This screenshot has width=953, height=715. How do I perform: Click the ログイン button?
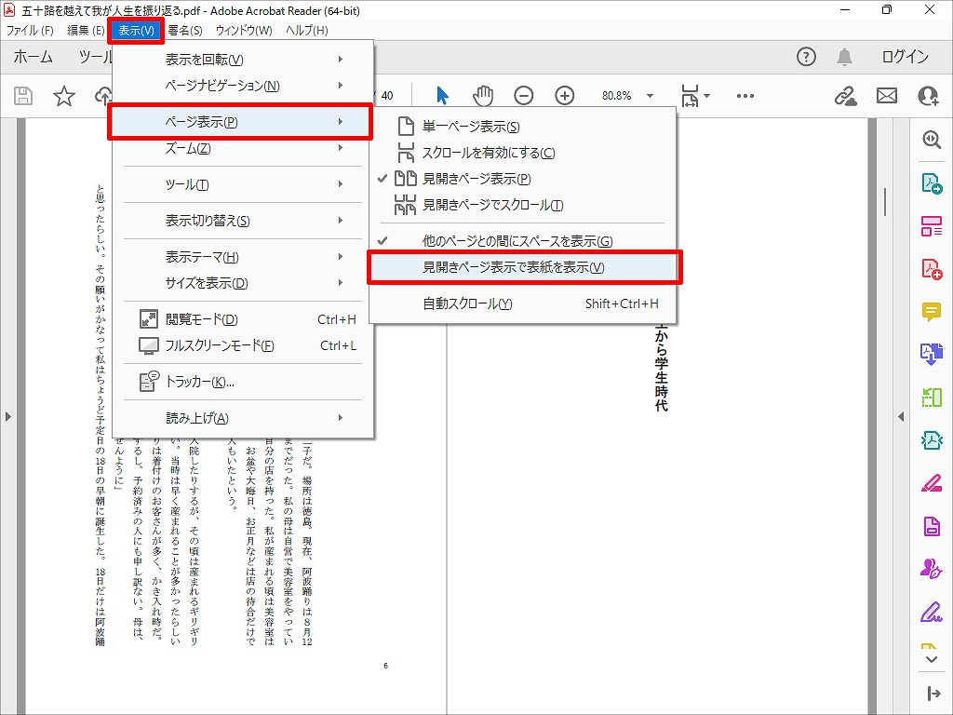(905, 57)
